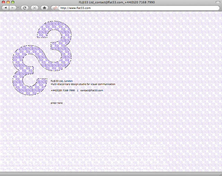The image size is (222, 176).
Task: Click the browser Forward arrow button
Action: point(12,8)
